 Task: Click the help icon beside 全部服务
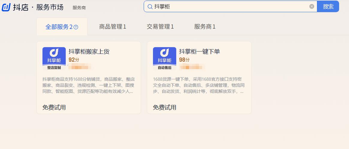pyautogui.click(x=76, y=27)
